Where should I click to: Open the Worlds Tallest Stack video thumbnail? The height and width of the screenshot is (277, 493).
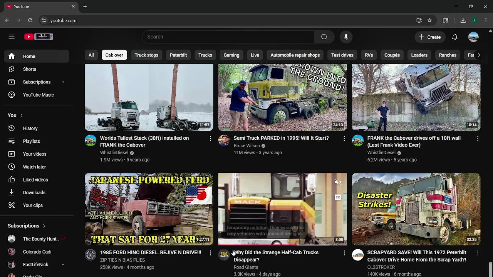coord(149,97)
